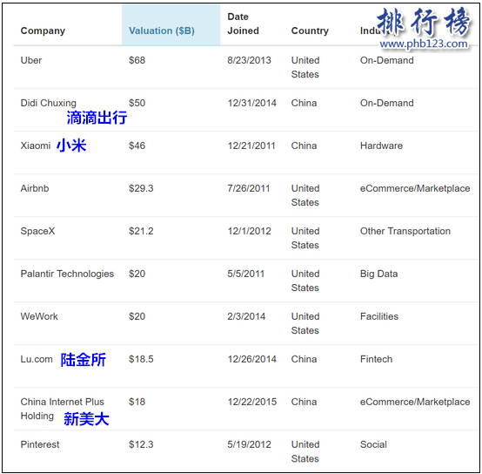
Task: Click the $68 valuation cell
Action: (x=137, y=60)
